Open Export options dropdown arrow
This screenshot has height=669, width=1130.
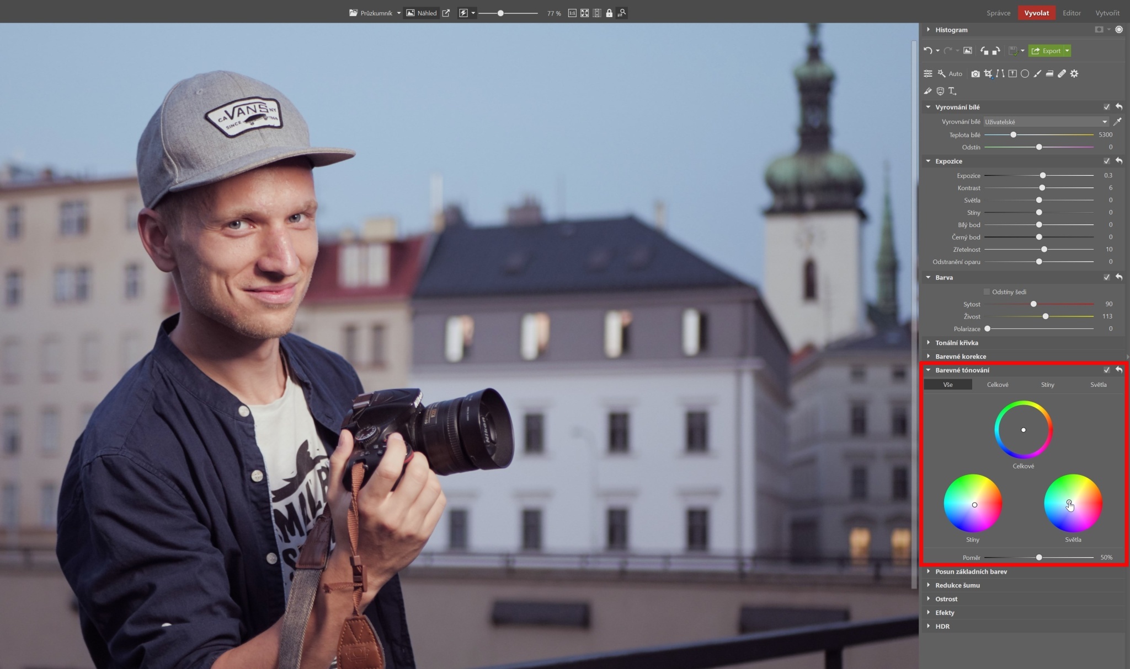(x=1067, y=51)
